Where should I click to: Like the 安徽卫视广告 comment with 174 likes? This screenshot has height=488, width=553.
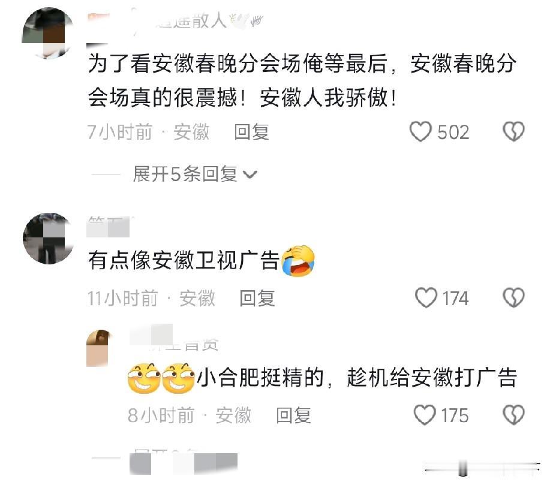point(426,298)
